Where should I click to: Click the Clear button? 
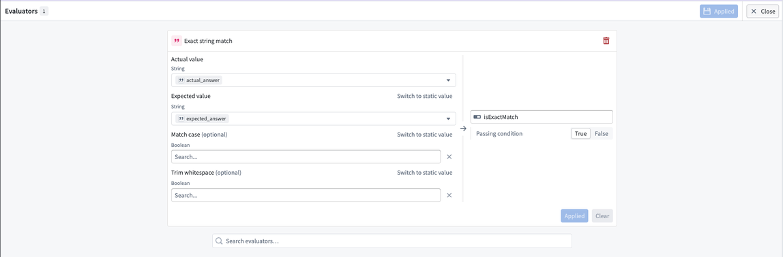click(602, 216)
